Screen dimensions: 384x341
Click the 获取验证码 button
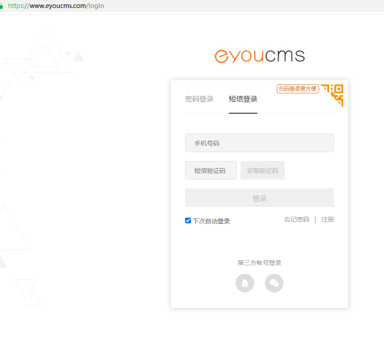pos(263,170)
